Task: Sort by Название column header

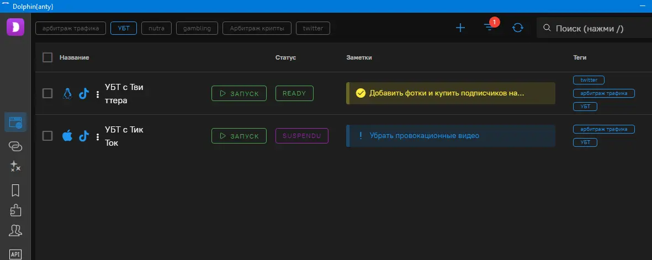Action: (x=75, y=57)
